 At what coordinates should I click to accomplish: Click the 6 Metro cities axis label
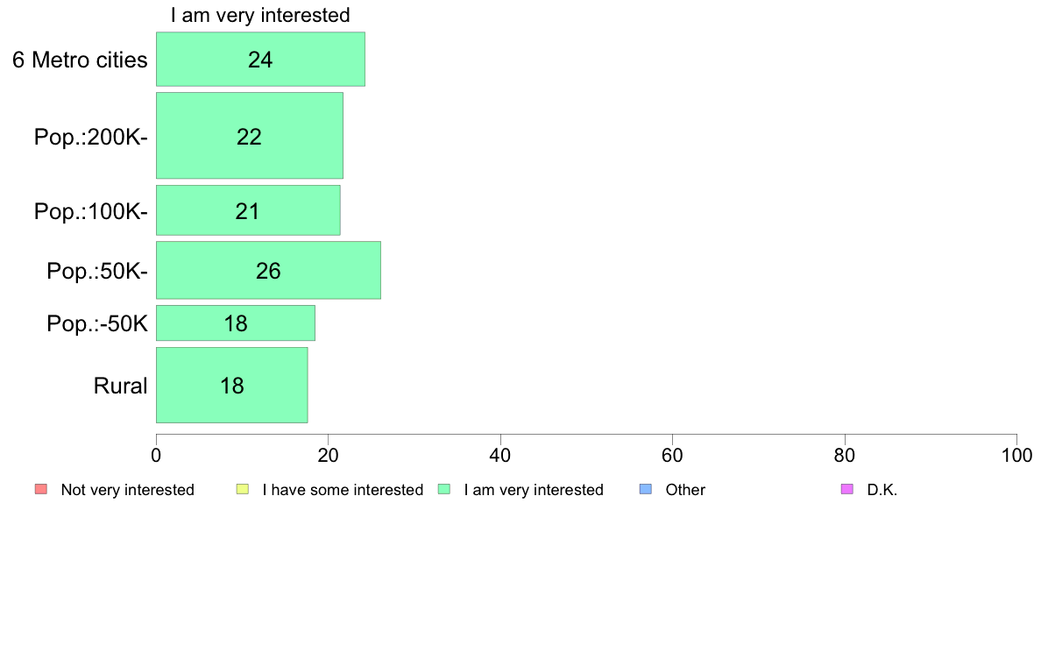80,60
